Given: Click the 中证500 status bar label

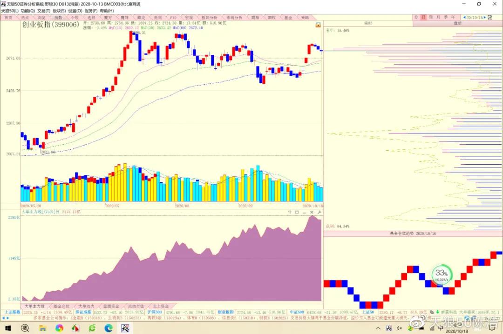Looking at the screenshot, I should [x=297, y=312].
